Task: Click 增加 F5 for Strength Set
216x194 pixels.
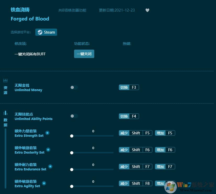Action: (x=165, y=133)
